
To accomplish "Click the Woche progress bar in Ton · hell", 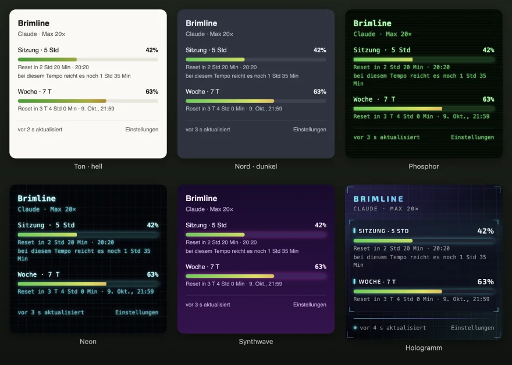I will tap(88, 101).
